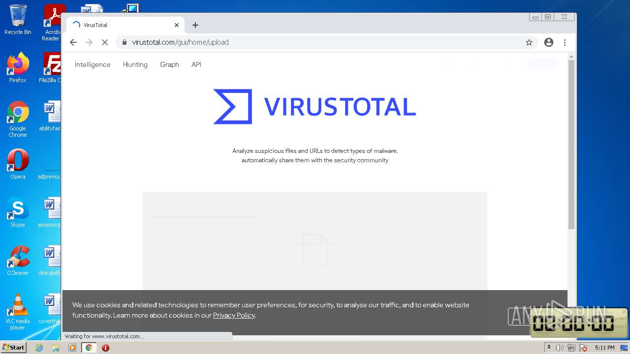Click the red Opera taskbar icon
Viewport: 630px width, 354px height.
pos(105,348)
